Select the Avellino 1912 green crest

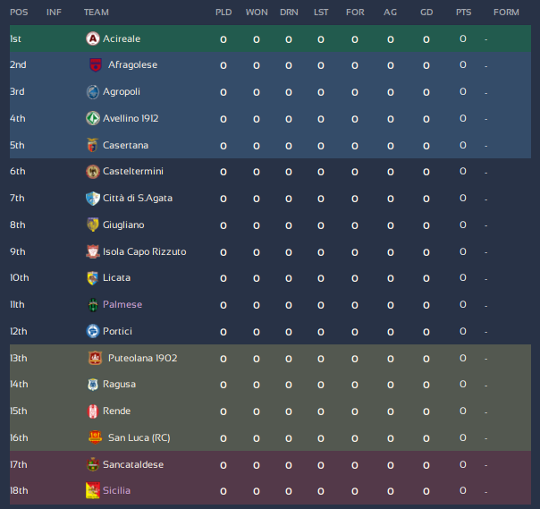[x=93, y=119]
